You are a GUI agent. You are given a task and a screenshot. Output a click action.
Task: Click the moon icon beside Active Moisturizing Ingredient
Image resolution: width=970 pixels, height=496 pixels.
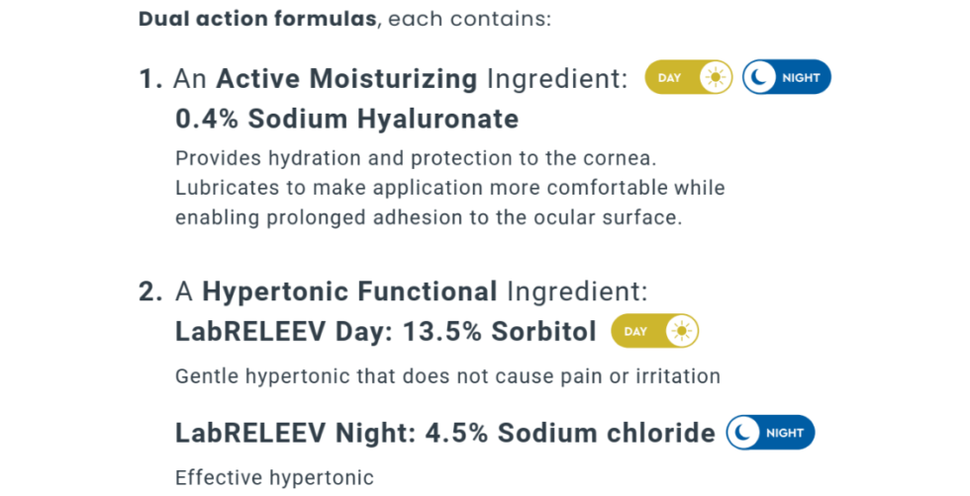[759, 77]
